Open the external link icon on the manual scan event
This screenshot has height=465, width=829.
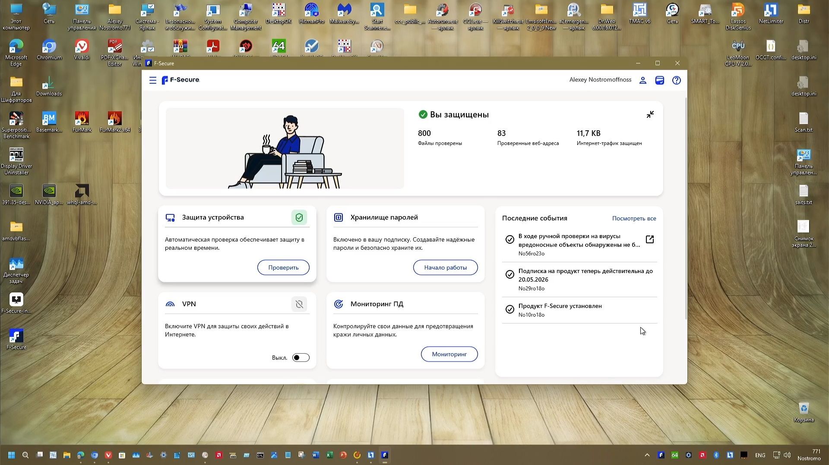point(650,239)
